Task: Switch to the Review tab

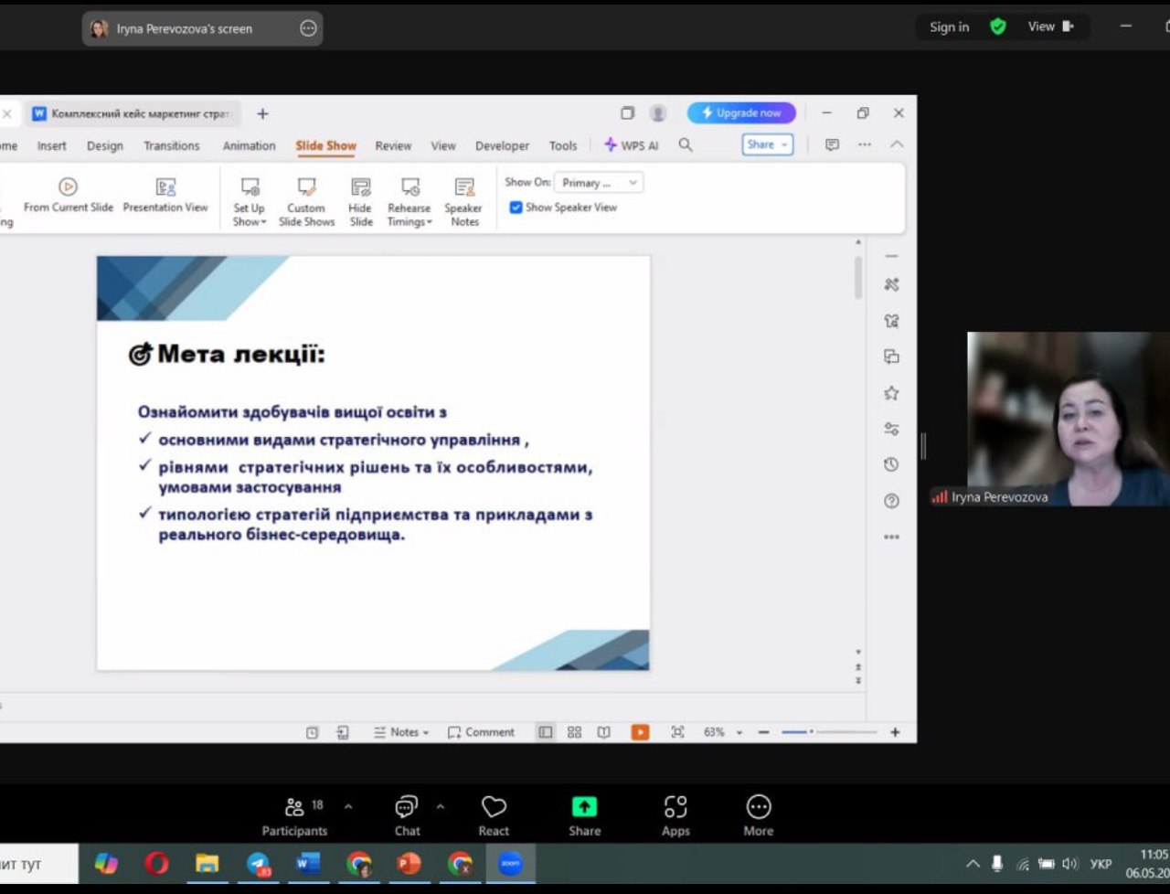Action: (x=393, y=146)
